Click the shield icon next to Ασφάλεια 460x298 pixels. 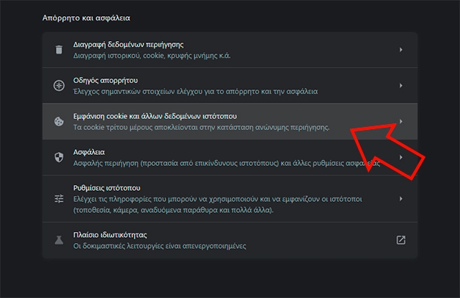click(59, 157)
